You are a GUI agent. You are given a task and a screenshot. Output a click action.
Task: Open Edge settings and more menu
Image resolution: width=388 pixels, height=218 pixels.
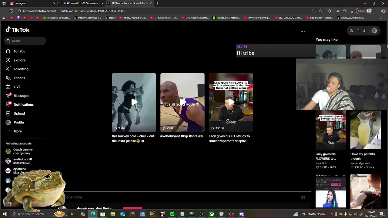click(376, 11)
